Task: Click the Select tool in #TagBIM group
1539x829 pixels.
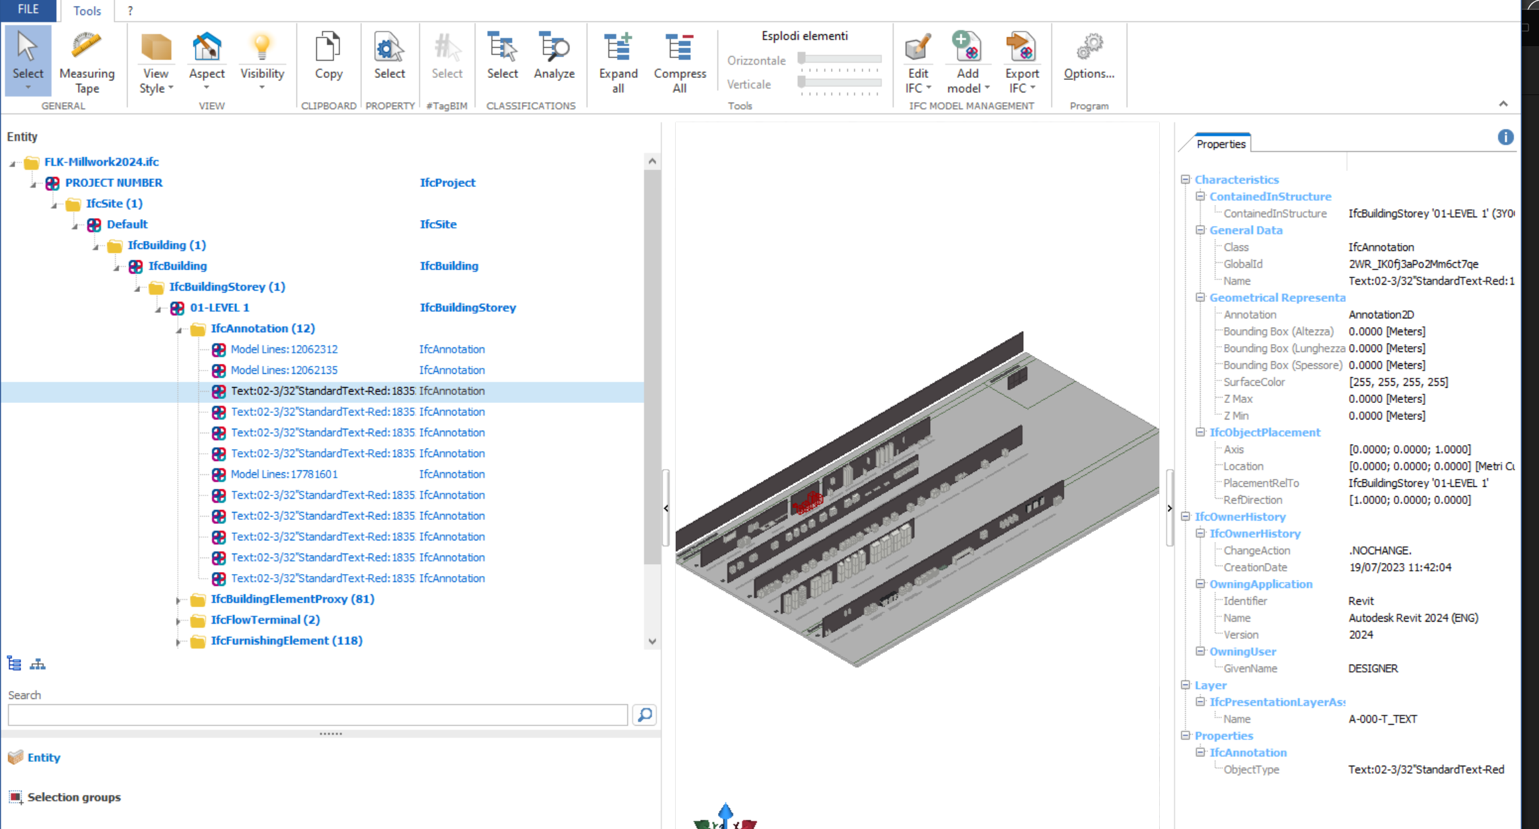Action: pos(447,59)
